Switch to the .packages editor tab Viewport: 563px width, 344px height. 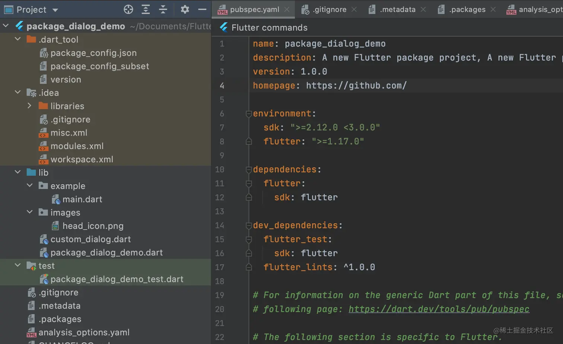[467, 10]
